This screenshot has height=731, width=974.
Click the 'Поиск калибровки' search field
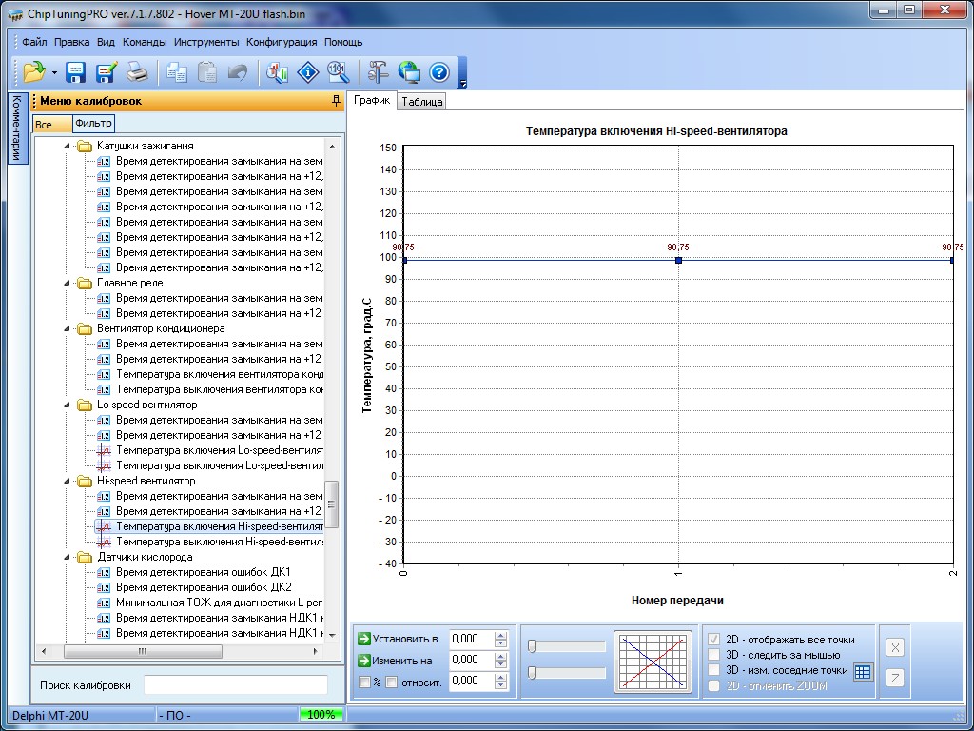235,685
